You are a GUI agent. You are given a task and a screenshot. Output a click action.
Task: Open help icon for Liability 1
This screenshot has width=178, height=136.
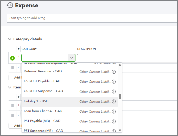114,101
